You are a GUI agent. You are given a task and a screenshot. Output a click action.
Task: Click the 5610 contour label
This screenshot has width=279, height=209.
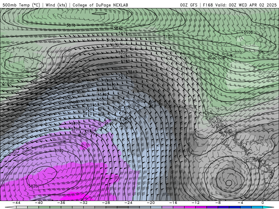88,114
